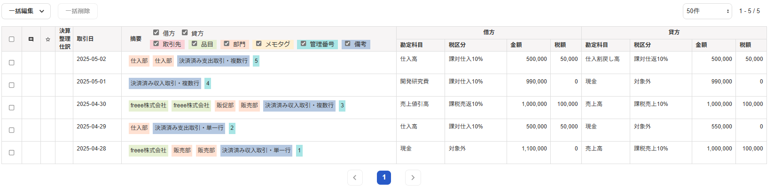Uncheck the 管理番号 tag filter
This screenshot has width=774, height=195.
[303, 44]
